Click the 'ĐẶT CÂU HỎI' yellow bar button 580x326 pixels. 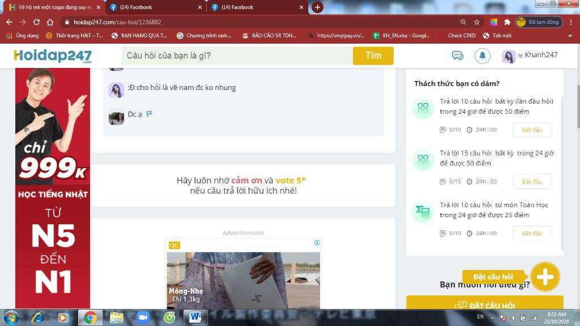[485, 303]
